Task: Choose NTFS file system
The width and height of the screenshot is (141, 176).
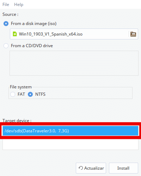Action: pos(30,94)
